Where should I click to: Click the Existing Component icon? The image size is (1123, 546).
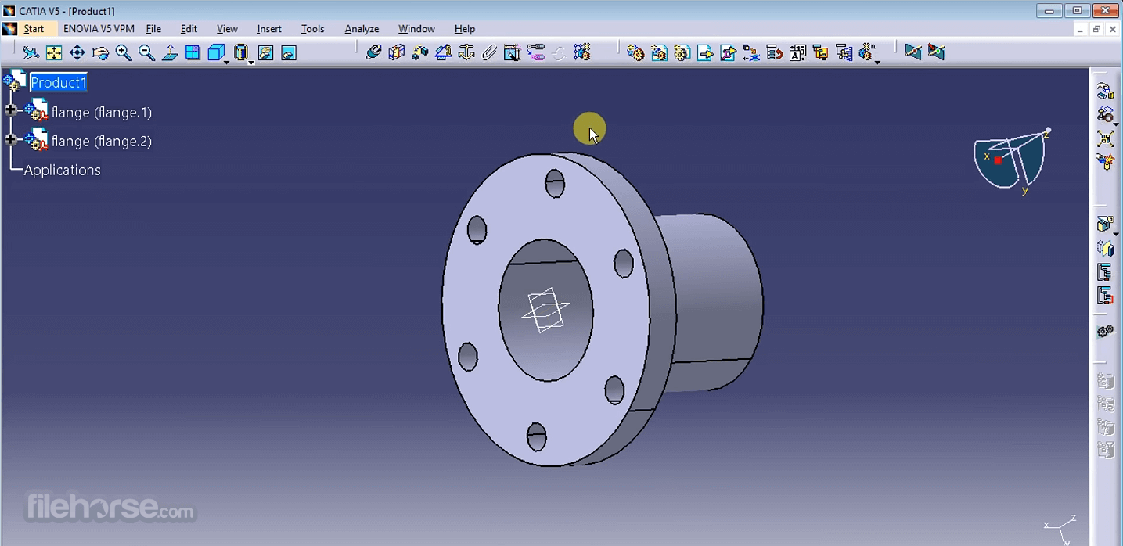[x=705, y=52]
